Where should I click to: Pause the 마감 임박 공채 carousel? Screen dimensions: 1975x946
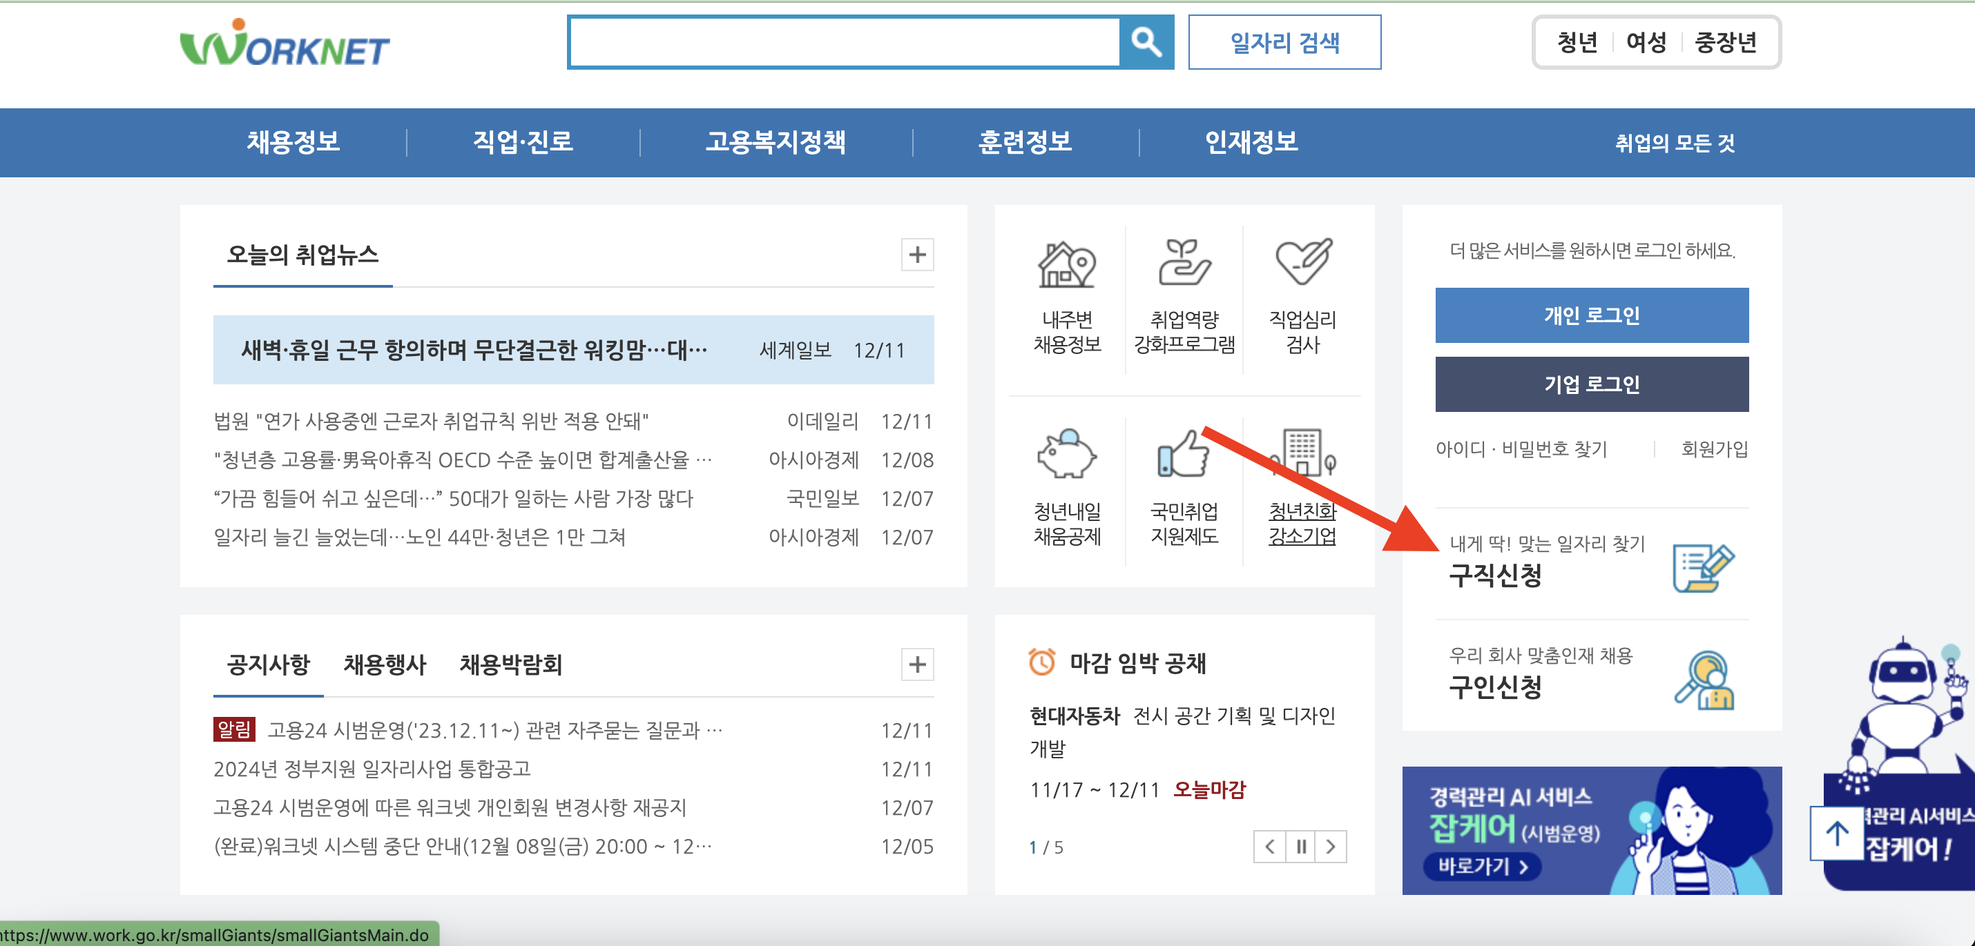click(1300, 847)
